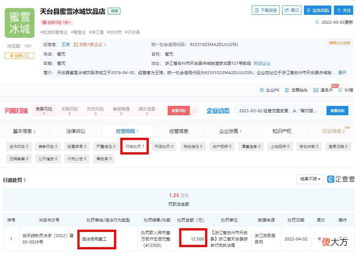Switch to the 法律诉讼 tab

tap(76, 131)
